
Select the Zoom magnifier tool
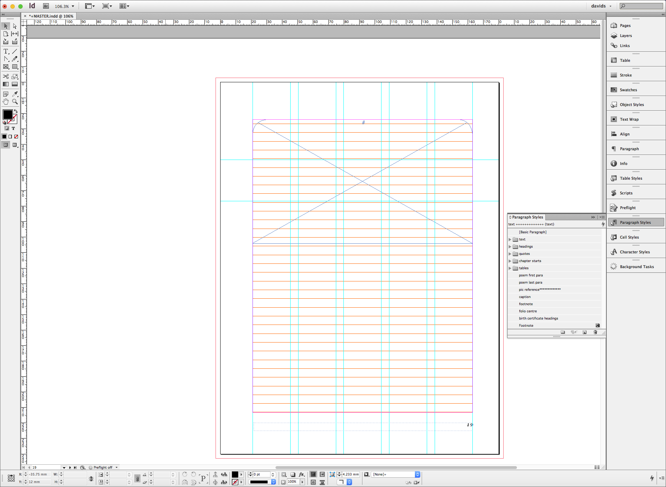tap(15, 102)
